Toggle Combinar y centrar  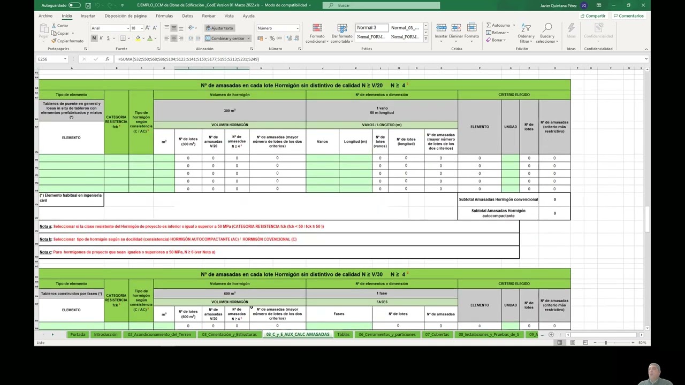(224, 38)
